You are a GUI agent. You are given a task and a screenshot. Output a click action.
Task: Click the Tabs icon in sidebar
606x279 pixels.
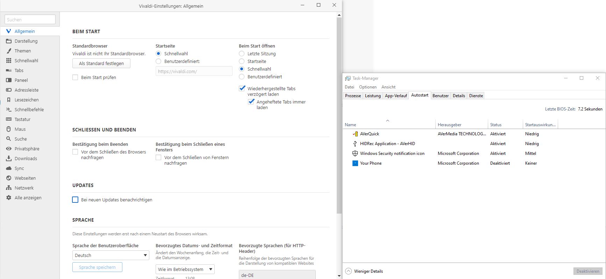(9, 70)
